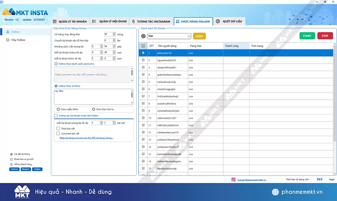Click the info icon for Phiên bản có gì mới
This screenshot has width=337, height=201.
(11, 159)
